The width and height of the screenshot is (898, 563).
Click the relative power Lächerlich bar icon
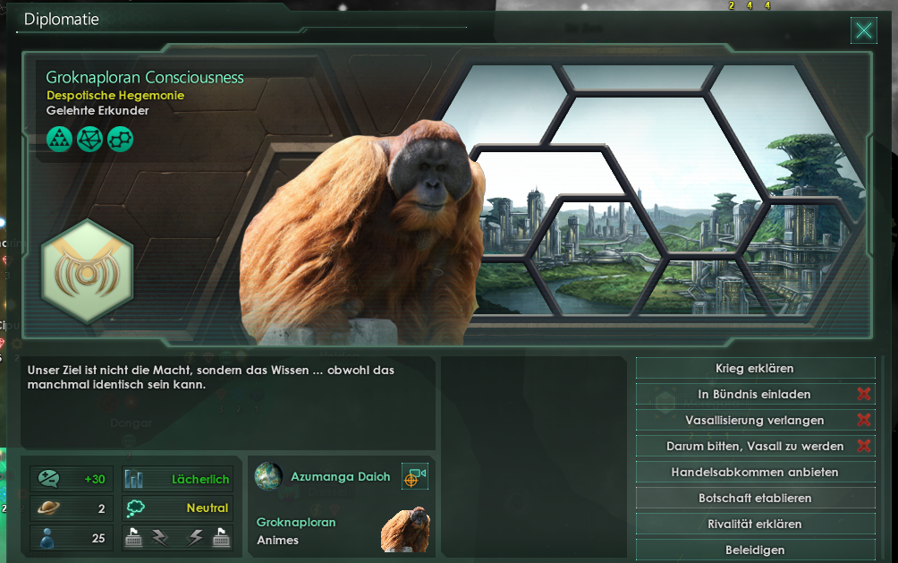pyautogui.click(x=134, y=479)
